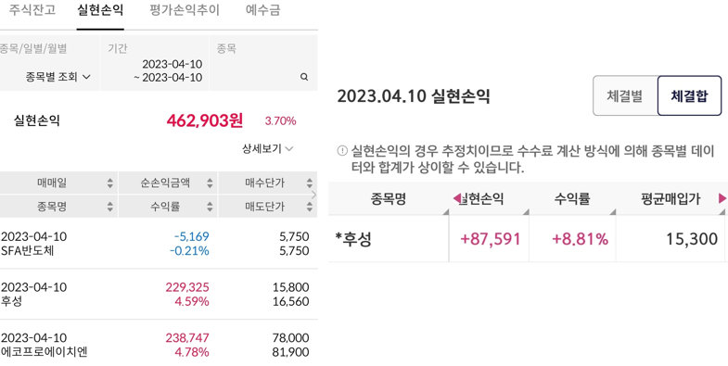The height and width of the screenshot is (366, 728).
Task: Open the 예수금 tab
Action: (x=262, y=10)
